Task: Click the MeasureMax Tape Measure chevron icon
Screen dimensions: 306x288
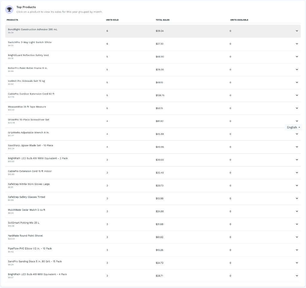Action: point(297,108)
